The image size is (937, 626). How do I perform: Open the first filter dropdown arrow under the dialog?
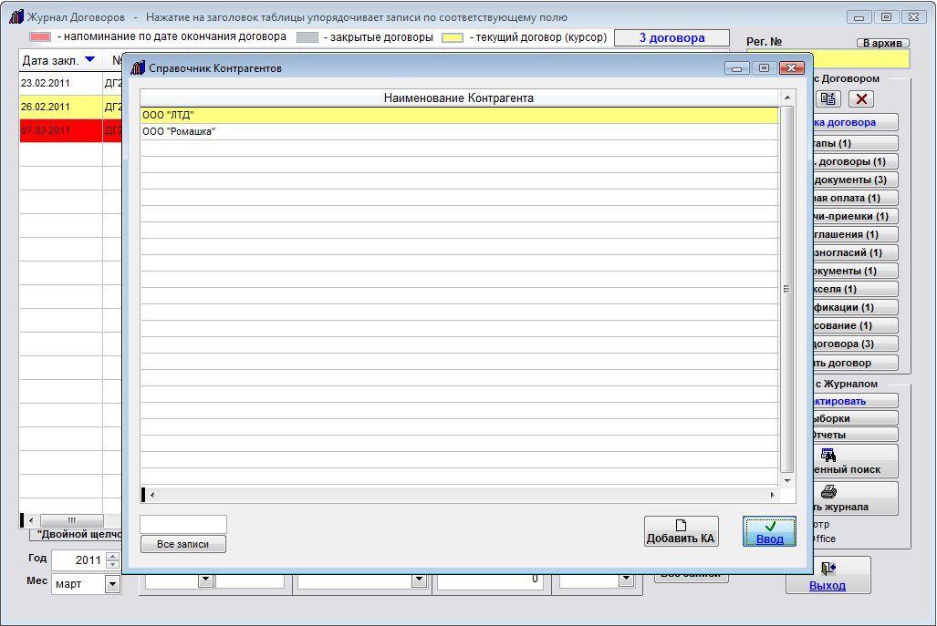pos(205,580)
